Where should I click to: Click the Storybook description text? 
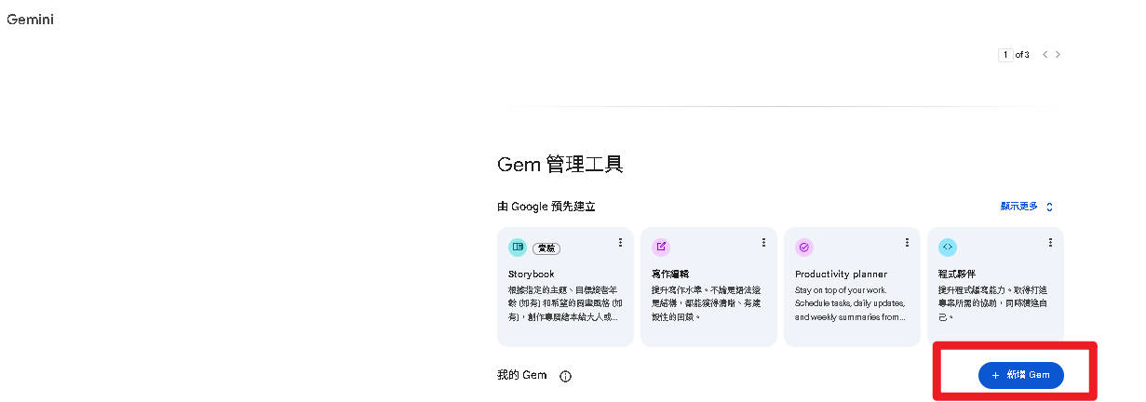(x=563, y=303)
